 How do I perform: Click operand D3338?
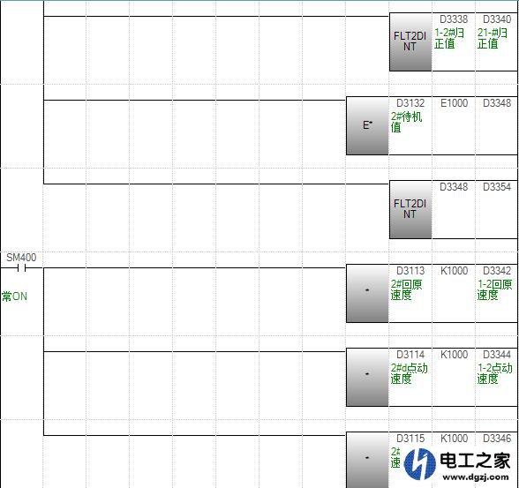pos(454,19)
